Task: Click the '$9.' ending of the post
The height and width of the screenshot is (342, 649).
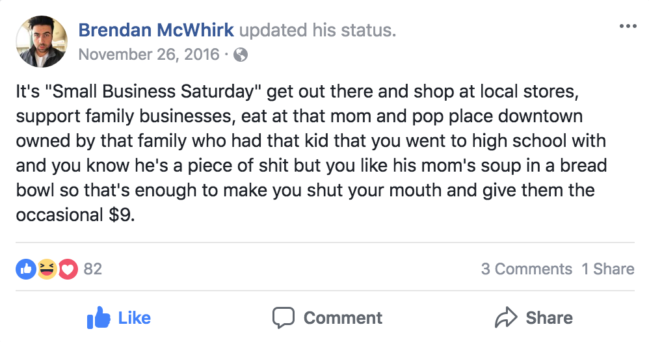Action: 122,215
